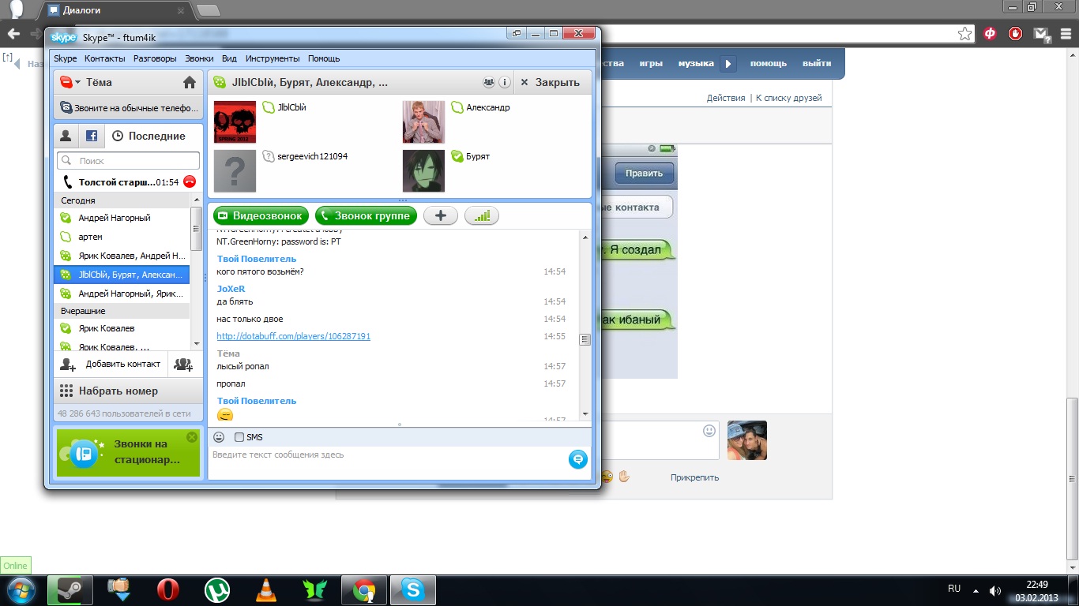
Task: Open the Chrome main menu icon
Action: tap(1064, 34)
